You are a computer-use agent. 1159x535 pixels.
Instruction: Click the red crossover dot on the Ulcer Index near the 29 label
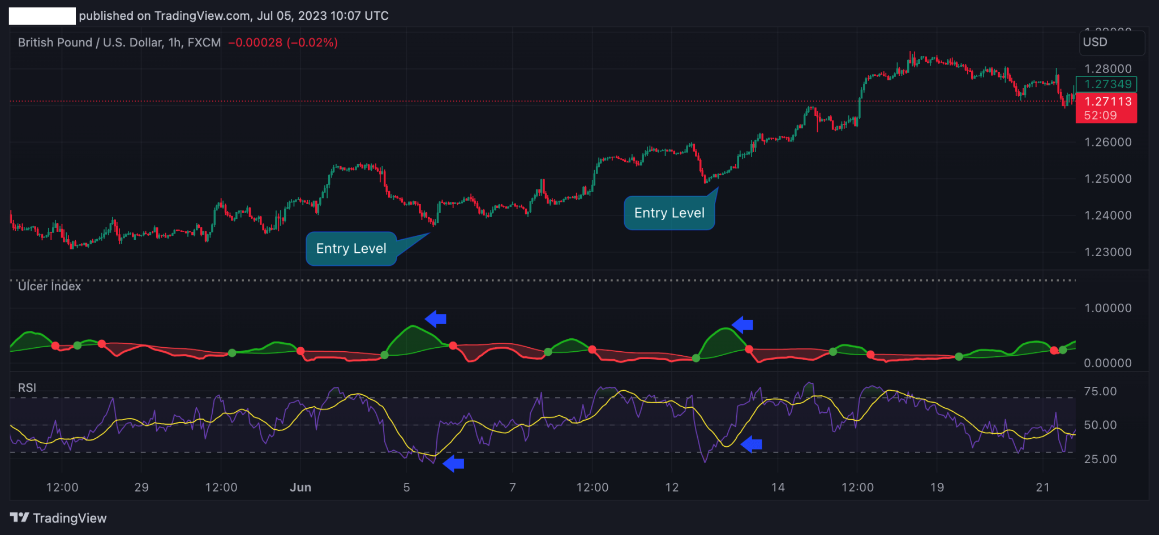point(101,342)
